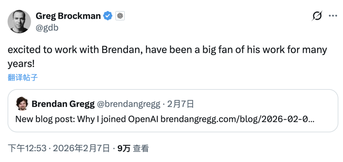This screenshot has height=162, width=343.
Task: Open the @gdb handle link
Action: pyautogui.click(x=47, y=28)
